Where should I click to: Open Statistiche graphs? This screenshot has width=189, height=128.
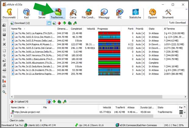pyautogui.click(x=135, y=13)
